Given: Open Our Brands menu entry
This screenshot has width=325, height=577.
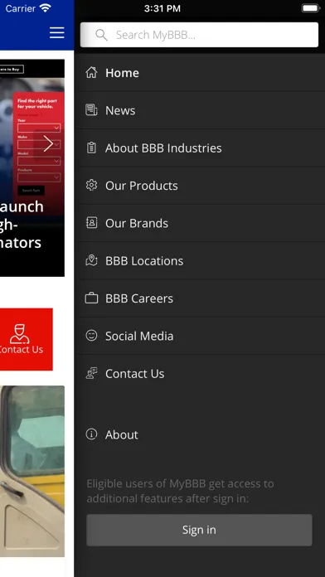Looking at the screenshot, I should pos(200,223).
